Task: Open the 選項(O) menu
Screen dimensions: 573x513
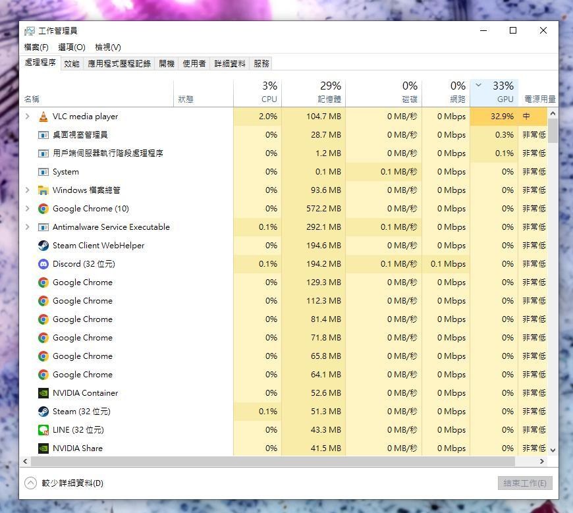Action: point(70,47)
